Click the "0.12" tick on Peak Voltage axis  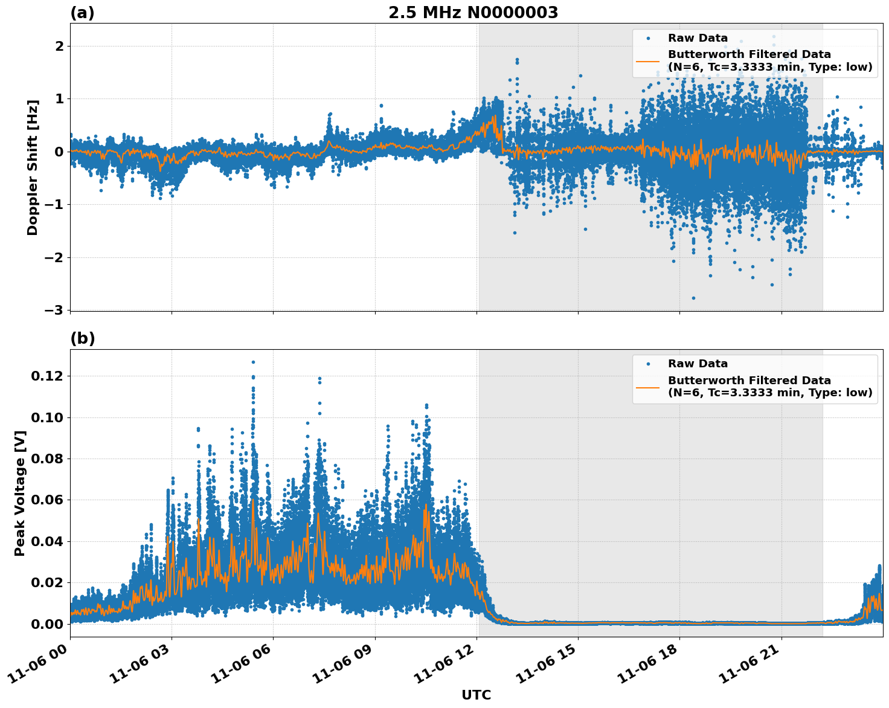pos(47,376)
